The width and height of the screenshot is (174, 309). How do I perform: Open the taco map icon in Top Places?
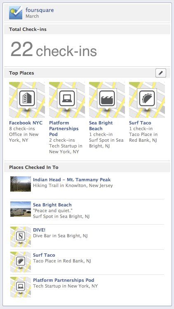[147, 100]
